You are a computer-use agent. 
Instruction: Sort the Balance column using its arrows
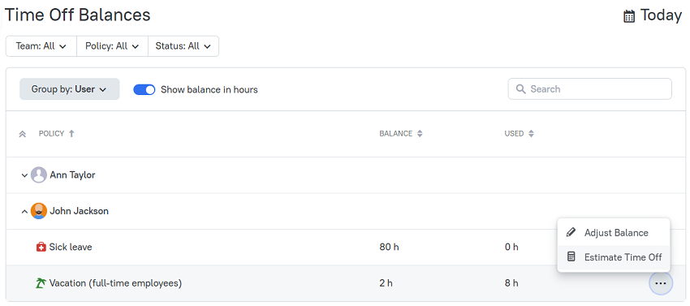tap(420, 133)
